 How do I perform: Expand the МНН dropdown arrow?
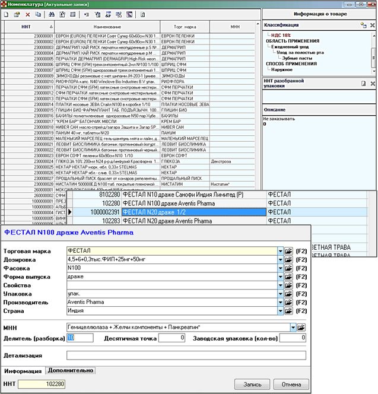click(293, 327)
